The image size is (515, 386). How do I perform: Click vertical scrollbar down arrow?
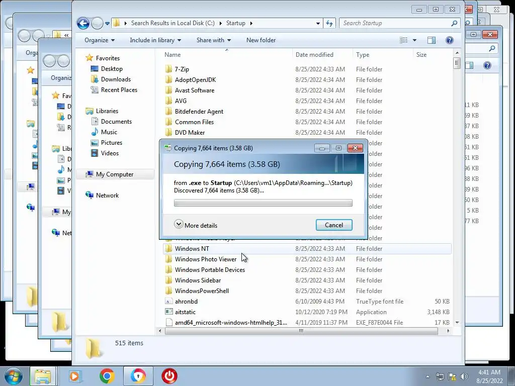tap(457, 323)
